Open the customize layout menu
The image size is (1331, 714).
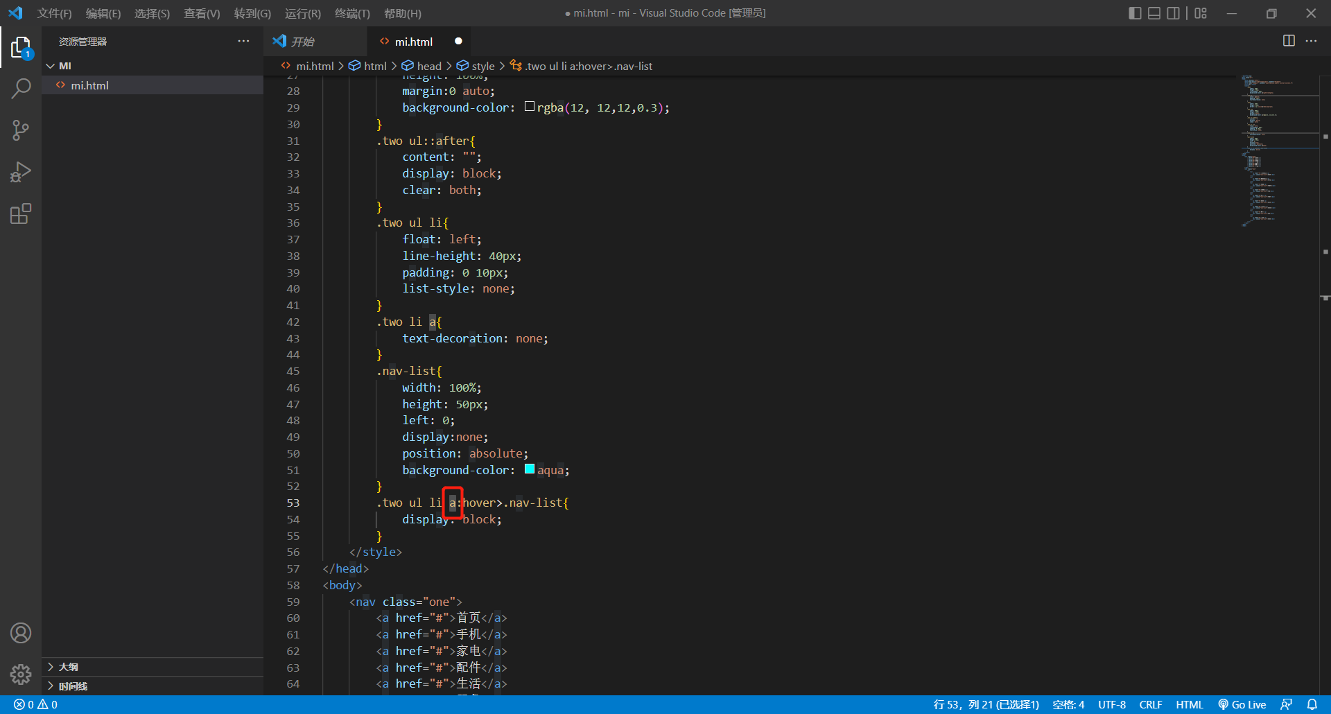click(1201, 13)
